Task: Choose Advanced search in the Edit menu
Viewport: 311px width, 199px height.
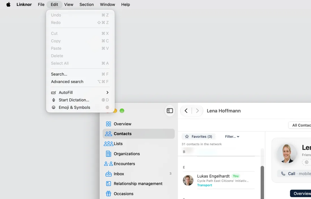Action: [x=80, y=82]
